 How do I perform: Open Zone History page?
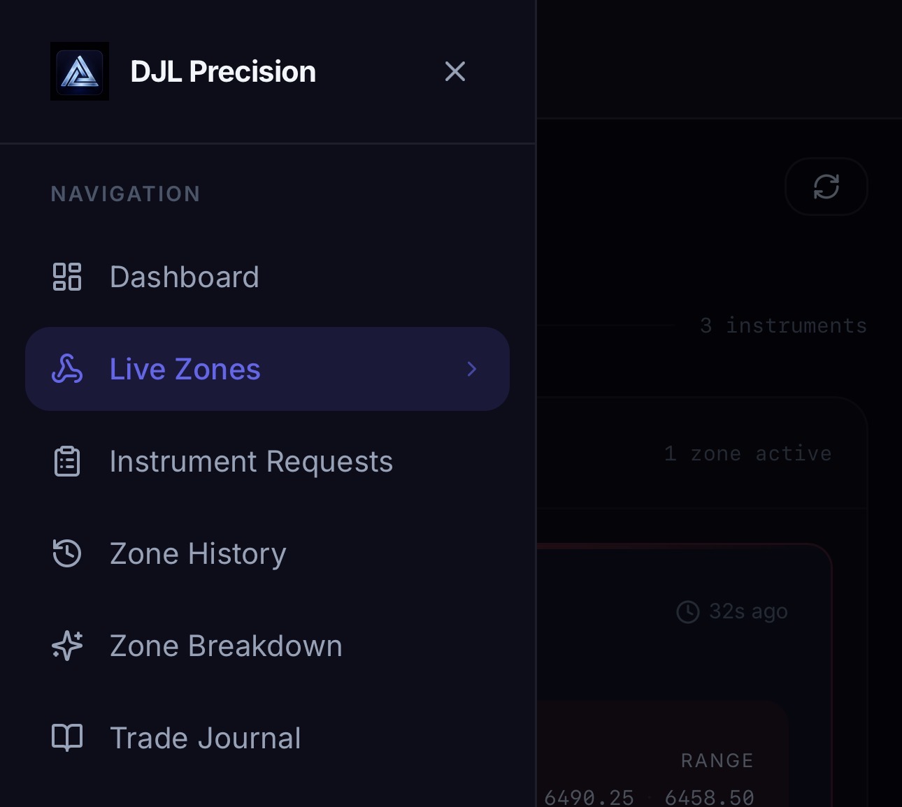coord(198,553)
